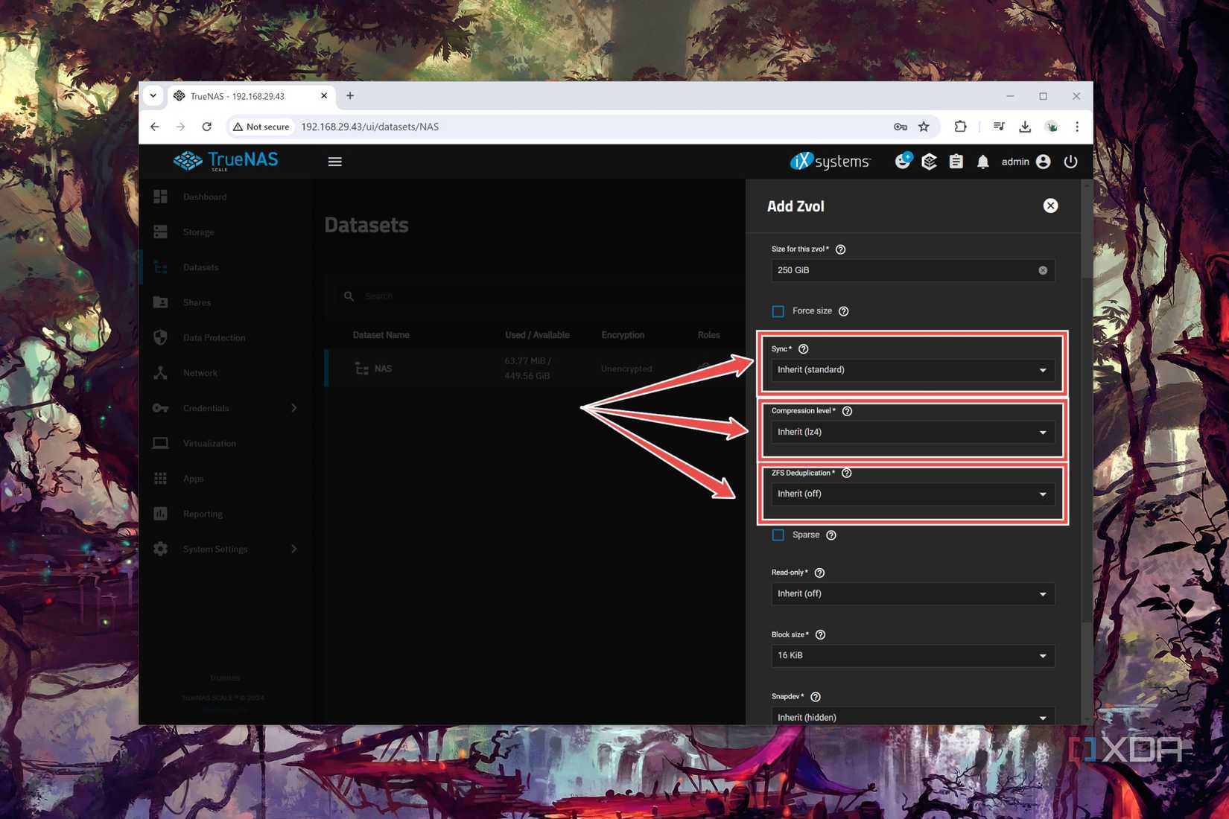Click the browser reload icon

coord(206,127)
